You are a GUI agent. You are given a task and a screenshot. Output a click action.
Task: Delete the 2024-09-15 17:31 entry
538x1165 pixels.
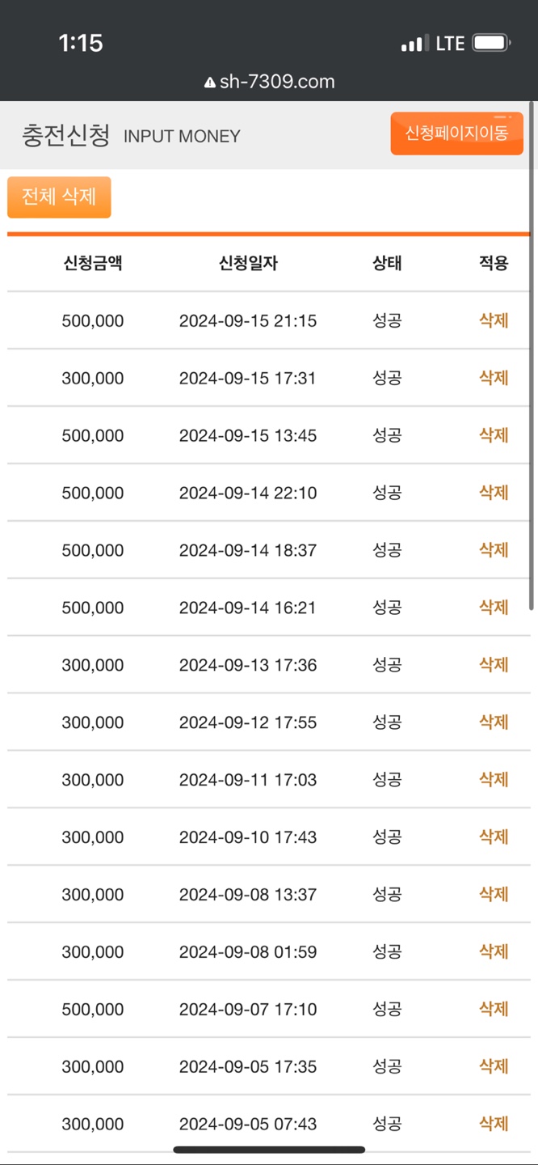pyautogui.click(x=493, y=378)
